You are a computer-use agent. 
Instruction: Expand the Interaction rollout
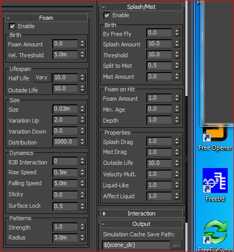point(141,213)
